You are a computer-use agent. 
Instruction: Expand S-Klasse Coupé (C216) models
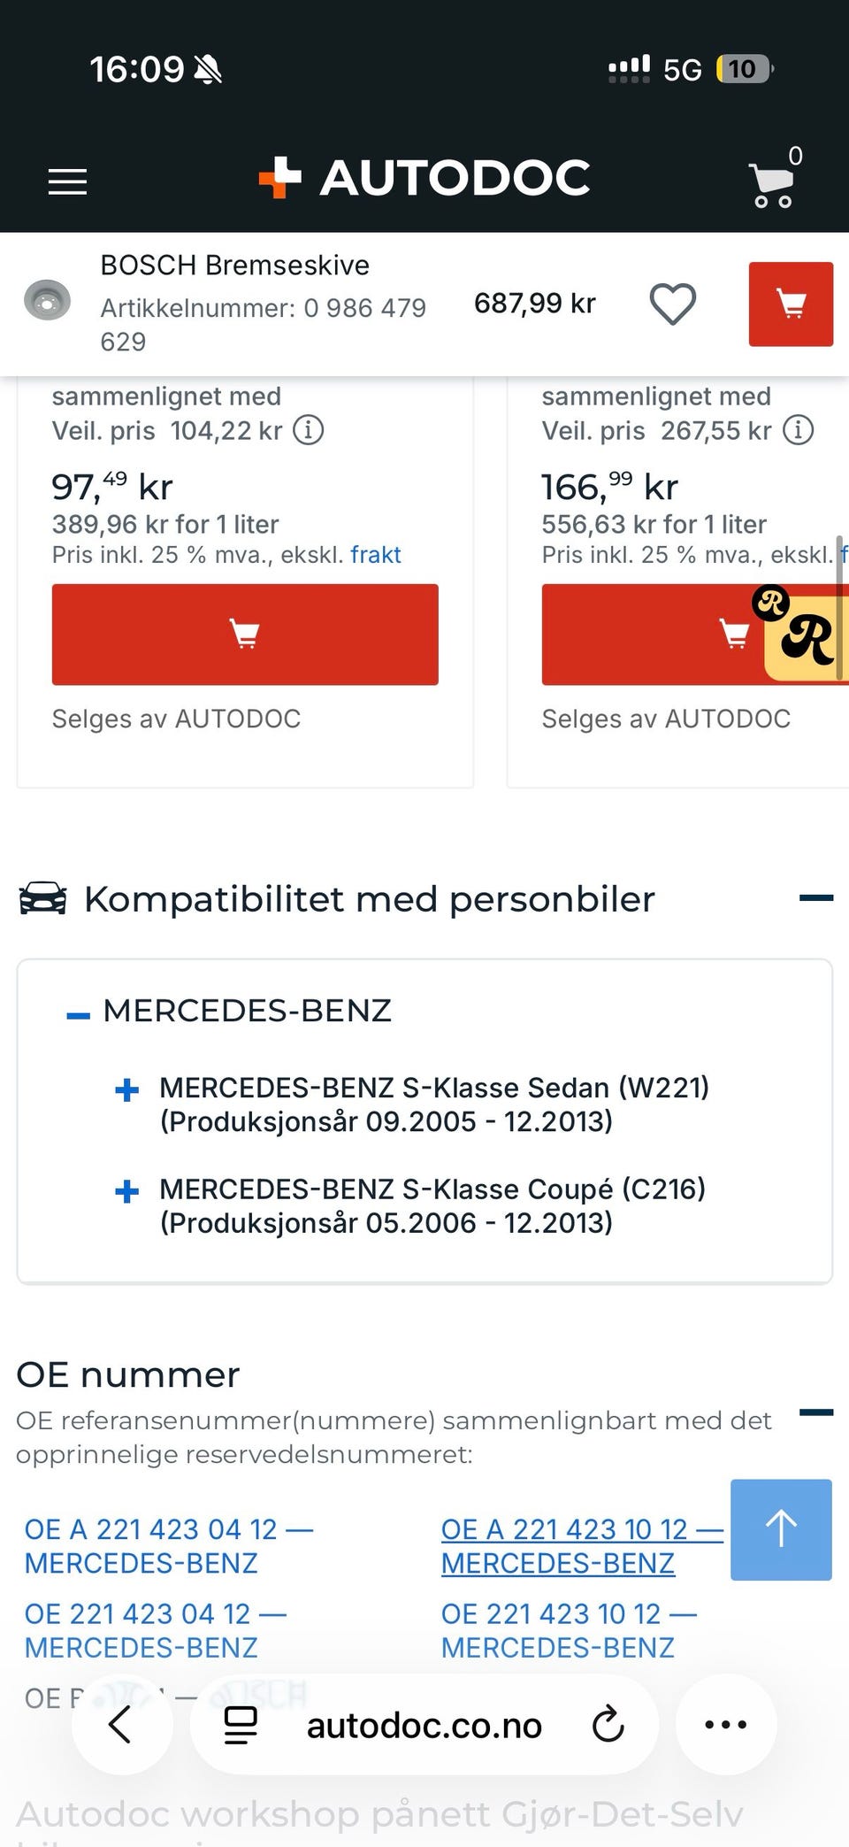(x=127, y=1191)
